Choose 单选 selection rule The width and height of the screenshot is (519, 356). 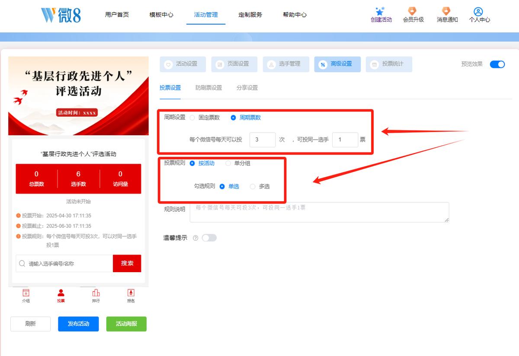click(222, 187)
